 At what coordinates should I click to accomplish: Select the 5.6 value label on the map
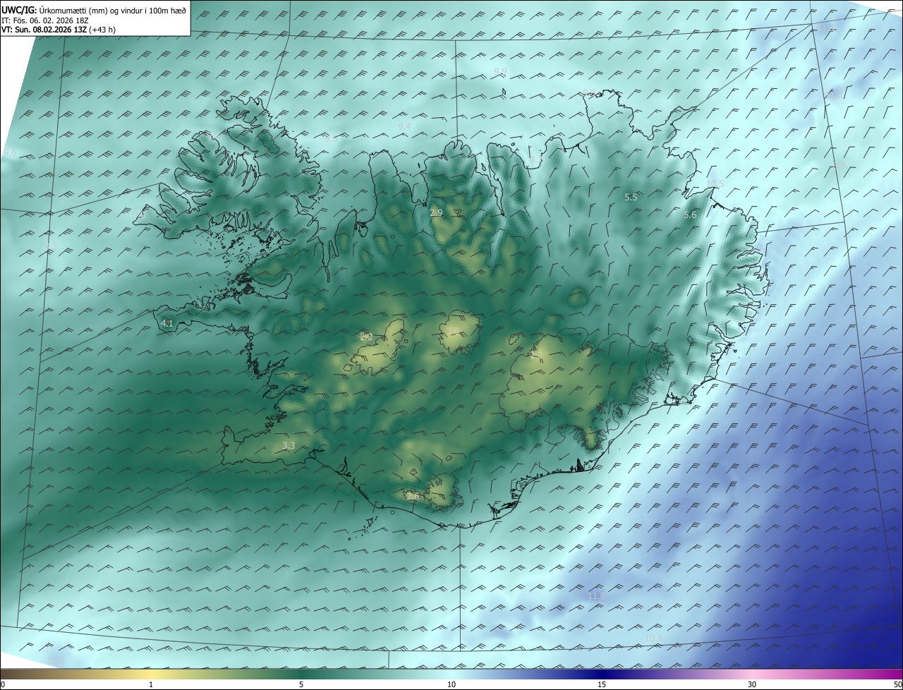click(690, 214)
